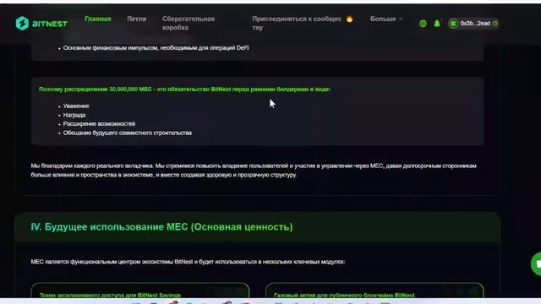Open Присоединиться к сообществу link
The image size is (541, 304).
click(297, 23)
